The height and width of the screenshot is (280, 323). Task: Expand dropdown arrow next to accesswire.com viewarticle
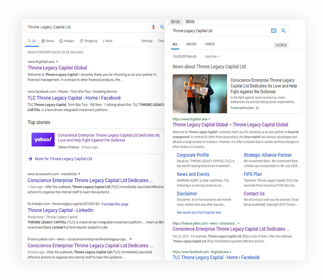click(x=79, y=174)
